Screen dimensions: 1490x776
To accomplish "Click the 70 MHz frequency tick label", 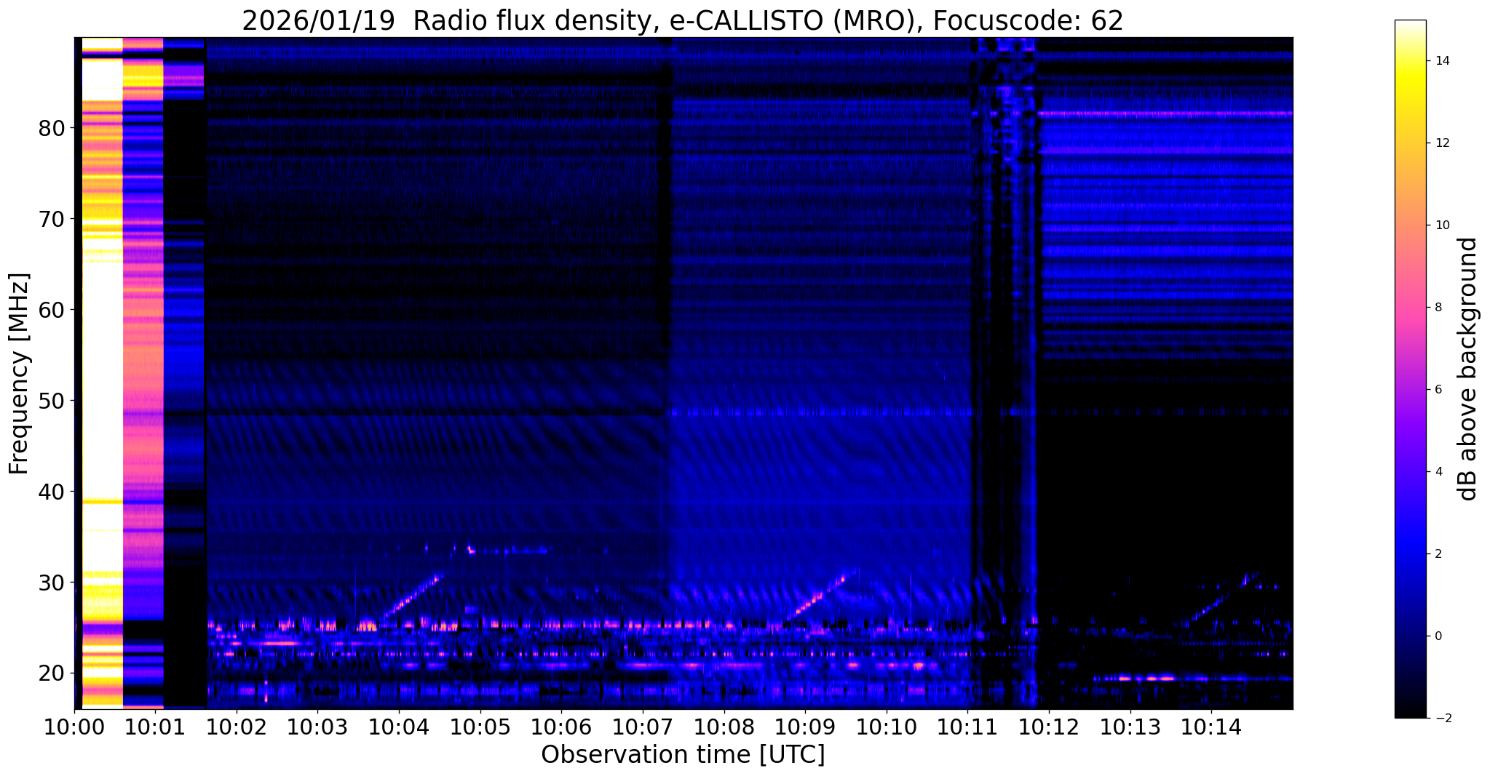I will [x=52, y=219].
